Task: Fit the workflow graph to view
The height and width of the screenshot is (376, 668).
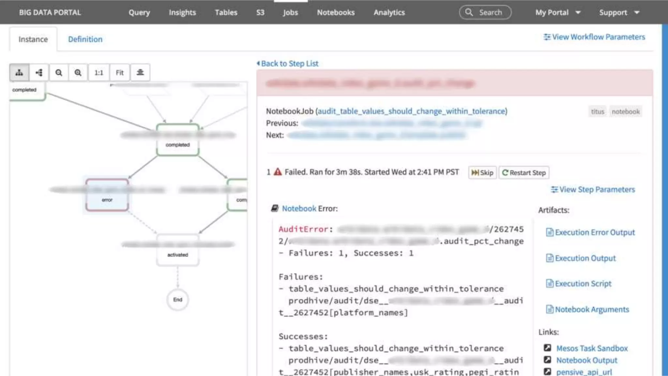Action: (x=120, y=72)
